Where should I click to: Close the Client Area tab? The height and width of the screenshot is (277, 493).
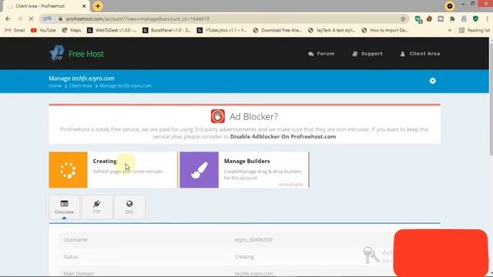84,6
